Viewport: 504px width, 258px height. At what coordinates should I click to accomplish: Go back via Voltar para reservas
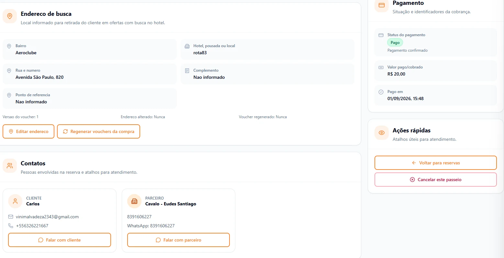(435, 163)
